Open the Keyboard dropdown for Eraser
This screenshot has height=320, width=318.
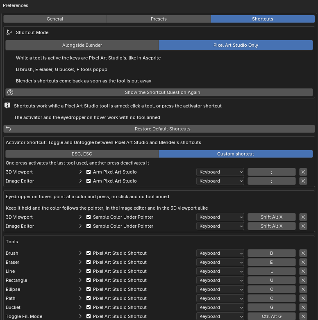pyautogui.click(x=220, y=262)
